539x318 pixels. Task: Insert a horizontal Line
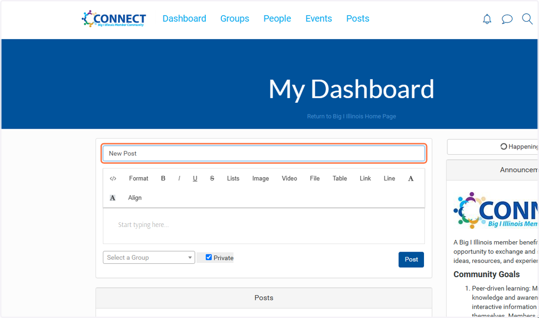point(389,179)
